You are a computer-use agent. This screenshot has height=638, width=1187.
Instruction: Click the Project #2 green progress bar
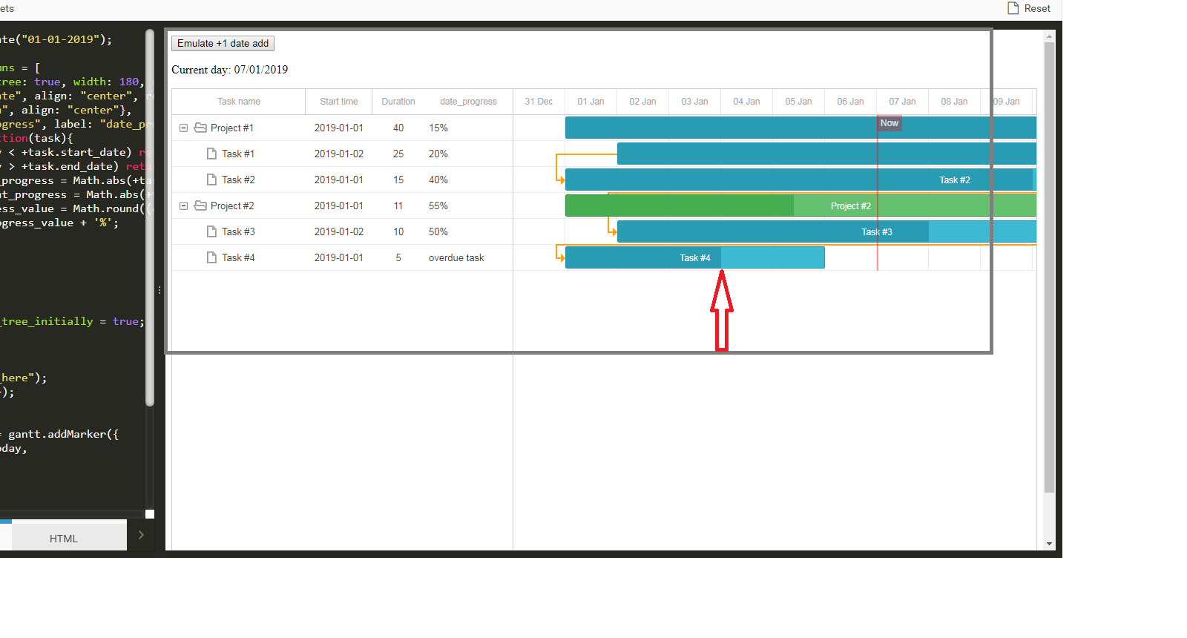point(679,205)
